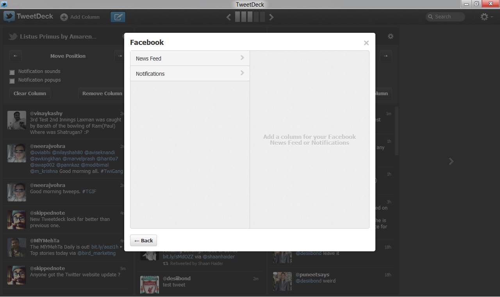
Task: Click 'test tweet' text by @desiibond
Action: (x=174, y=285)
